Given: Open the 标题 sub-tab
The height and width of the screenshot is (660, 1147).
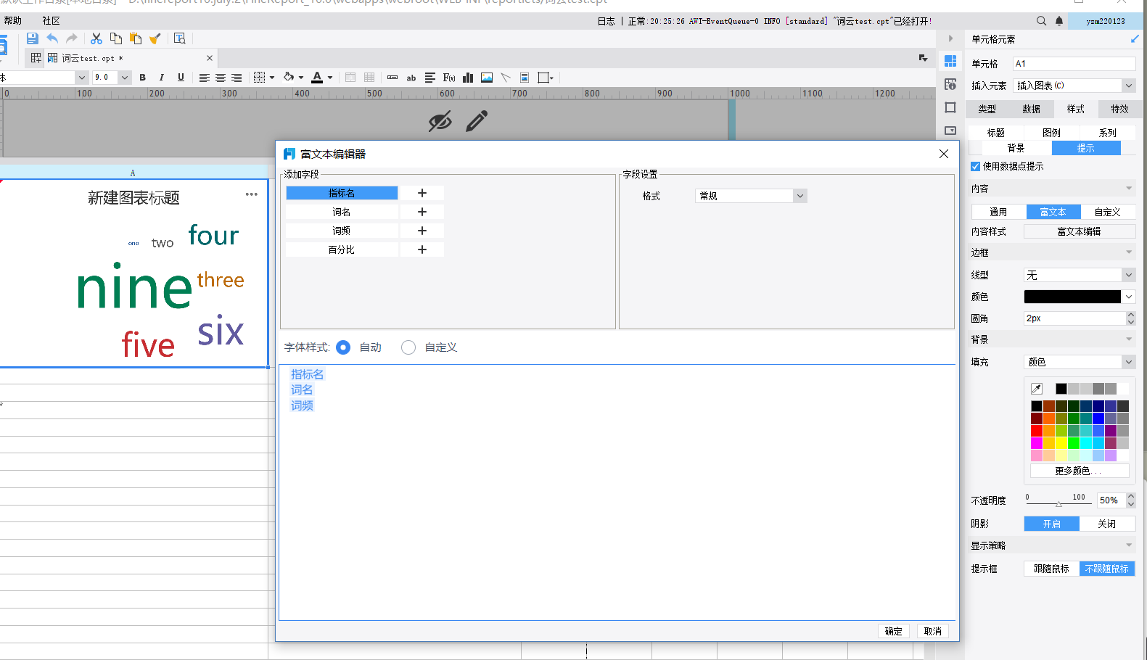Looking at the screenshot, I should pyautogui.click(x=996, y=133).
